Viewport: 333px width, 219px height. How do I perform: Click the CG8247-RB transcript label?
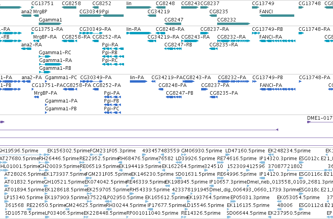pyautogui.click(x=178, y=44)
